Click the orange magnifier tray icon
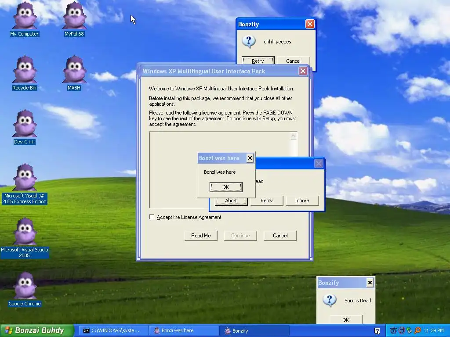Screen dimensions: 450x337 (x=417, y=330)
